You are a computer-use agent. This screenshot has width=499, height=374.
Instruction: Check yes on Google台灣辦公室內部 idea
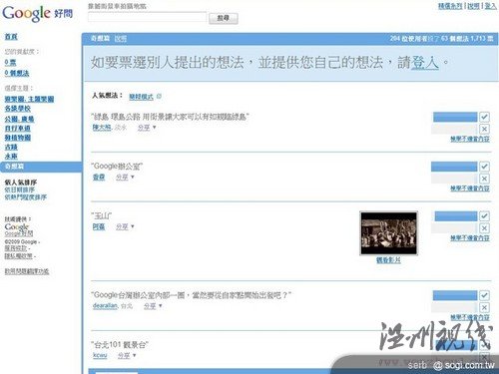point(484,295)
